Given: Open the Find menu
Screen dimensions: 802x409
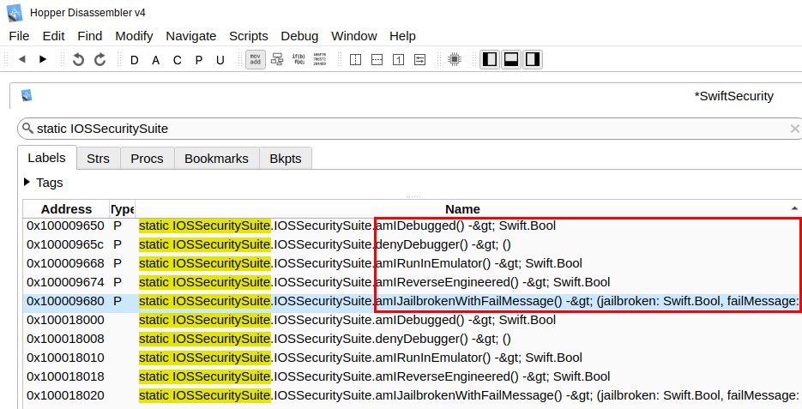Looking at the screenshot, I should (90, 36).
